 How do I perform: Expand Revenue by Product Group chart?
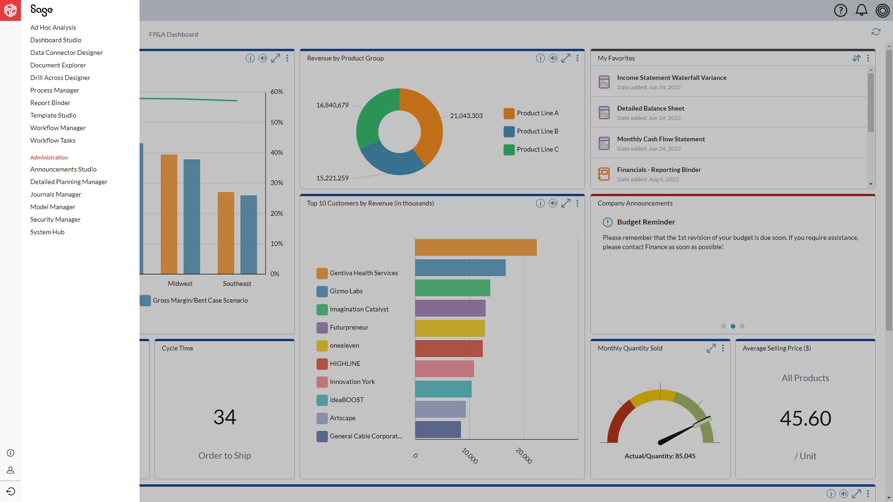pyautogui.click(x=566, y=58)
